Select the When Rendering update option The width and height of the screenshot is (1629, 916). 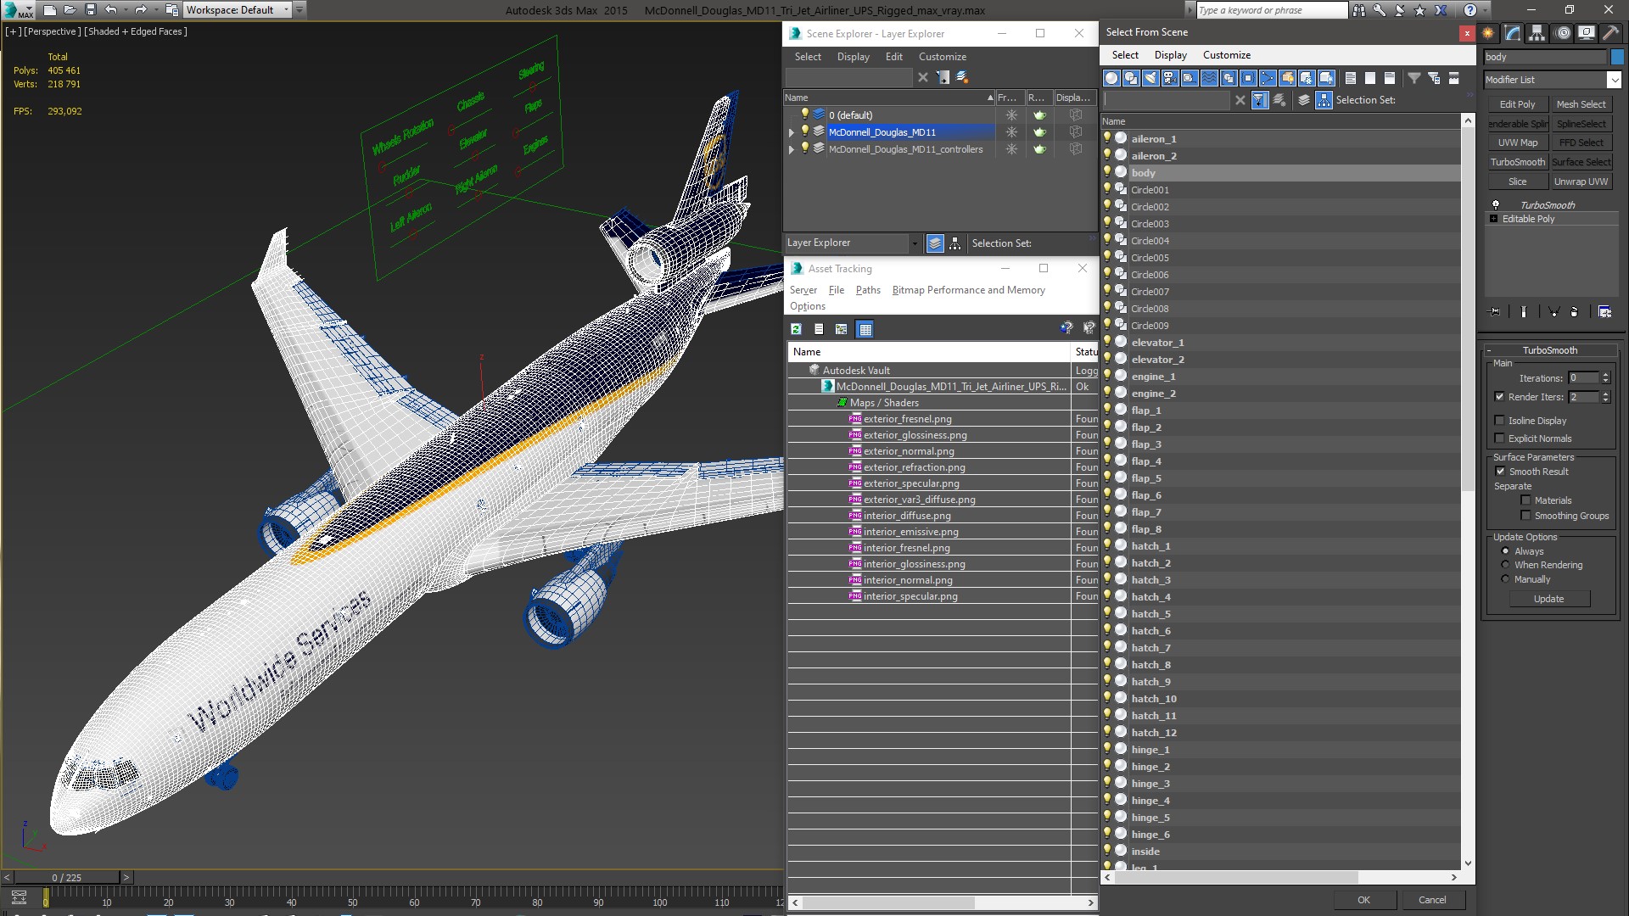[1506, 565]
